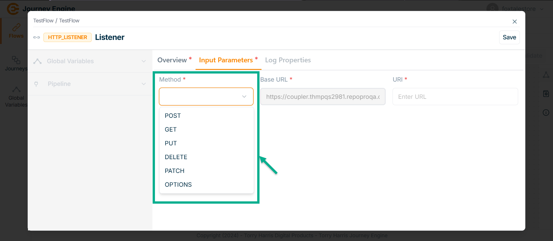Click the user avatar icon for foxtalestore
The image size is (553, 241).
point(492,9)
